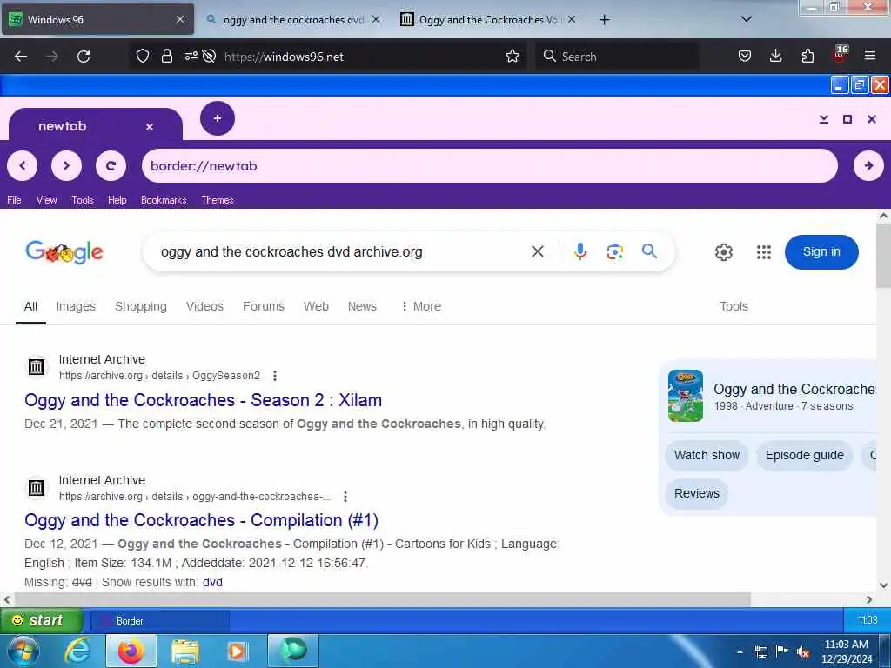Screen dimensions: 891x668
Task: Go back in Border browser
Action: point(22,165)
